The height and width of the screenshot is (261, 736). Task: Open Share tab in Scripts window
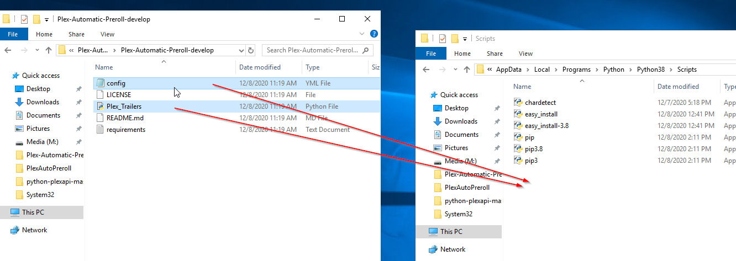[x=495, y=54]
